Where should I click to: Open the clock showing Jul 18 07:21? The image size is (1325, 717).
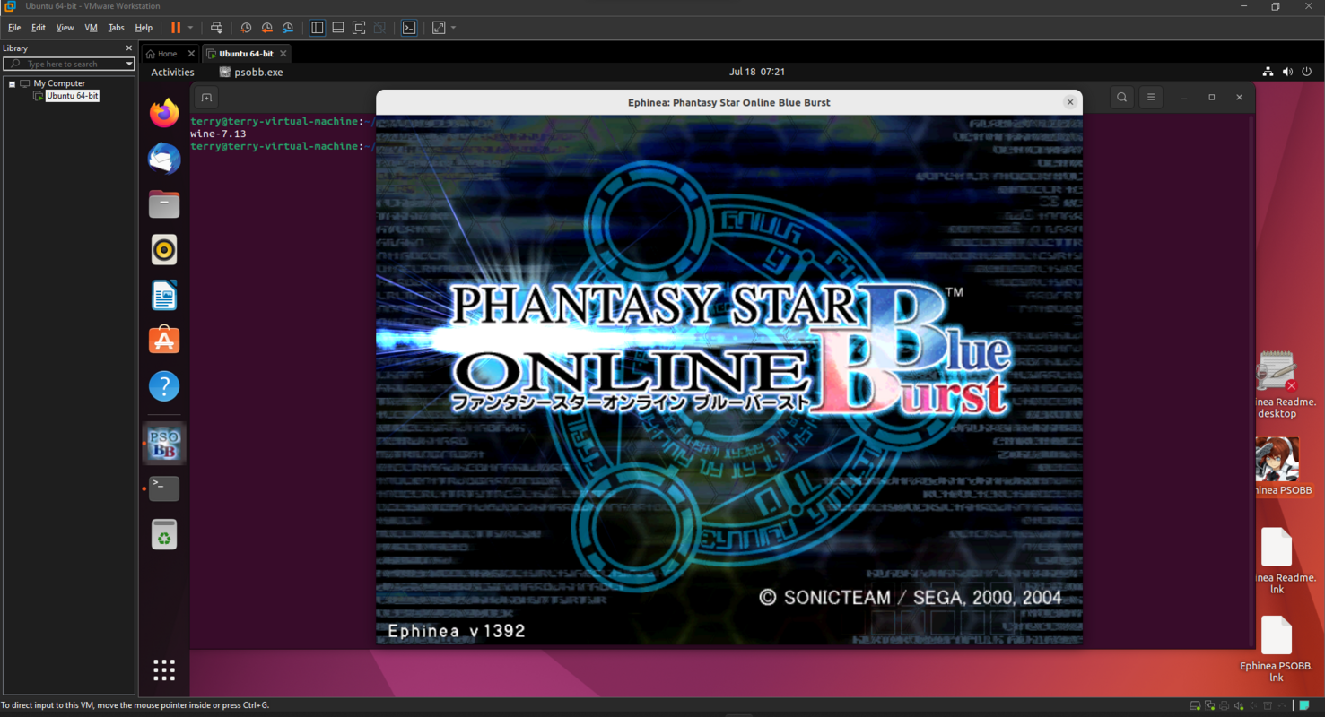pyautogui.click(x=757, y=72)
